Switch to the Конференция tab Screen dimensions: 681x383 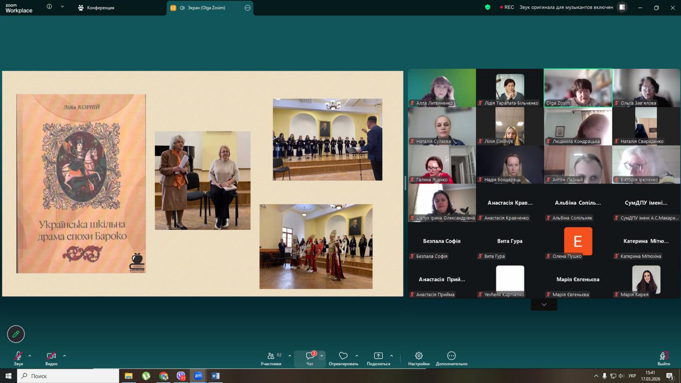coord(97,8)
